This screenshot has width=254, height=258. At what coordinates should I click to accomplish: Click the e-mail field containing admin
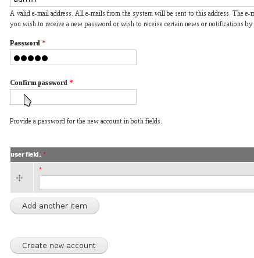(132, 3)
